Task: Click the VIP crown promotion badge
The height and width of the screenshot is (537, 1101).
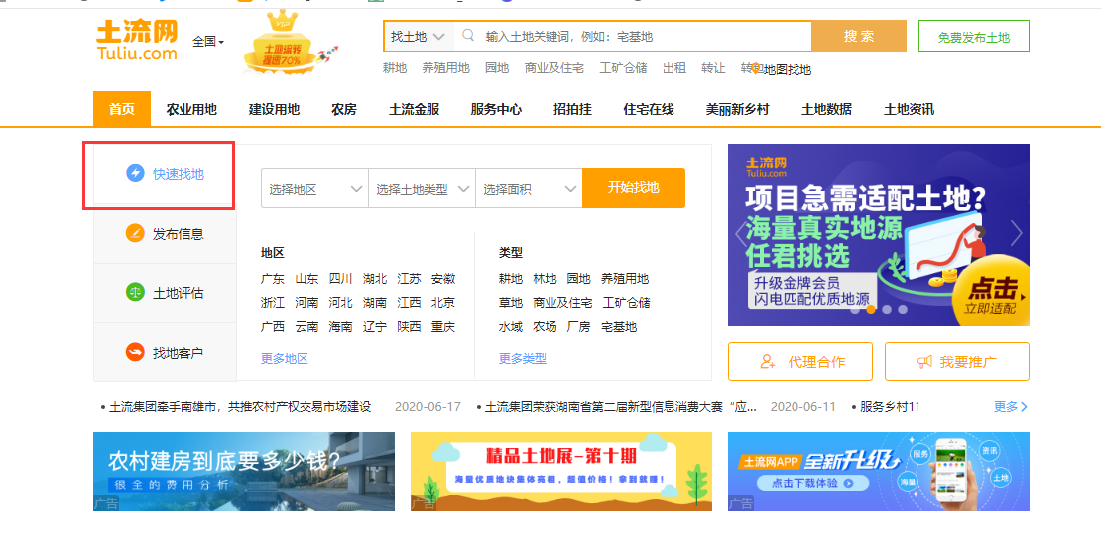Action: 283,45
